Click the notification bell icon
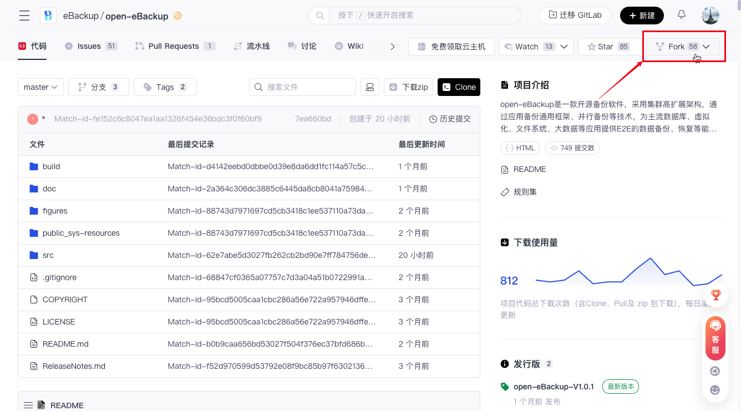The height and width of the screenshot is (411, 741). [682, 15]
